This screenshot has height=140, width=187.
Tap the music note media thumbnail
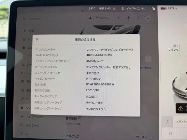tap(167, 122)
